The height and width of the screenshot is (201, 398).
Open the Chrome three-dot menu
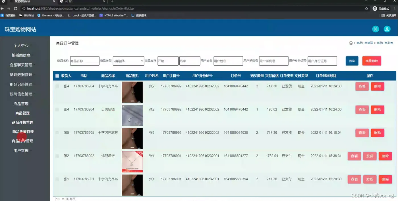(395, 9)
